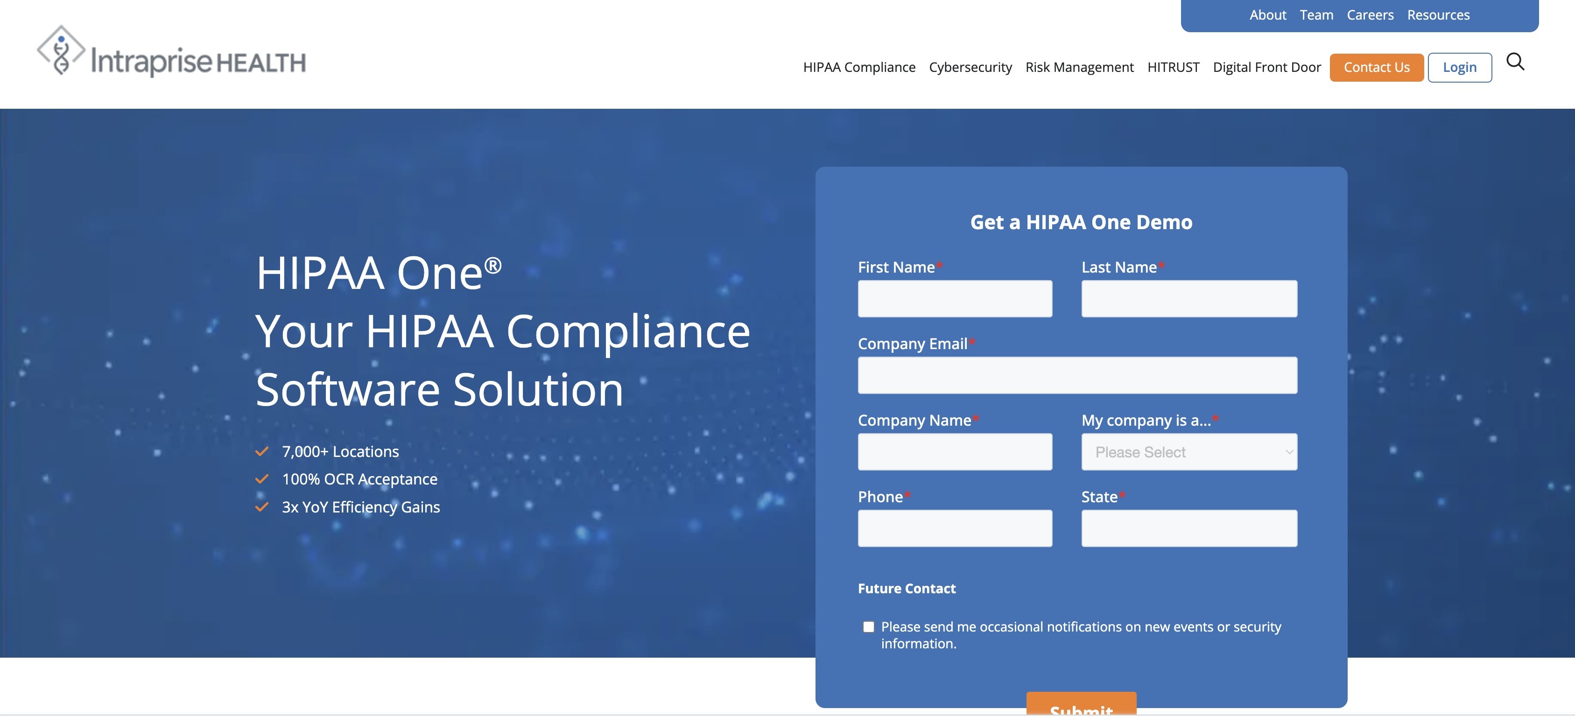Open Cybersecurity menu item
Screen dimensions: 1575x716
tap(970, 67)
